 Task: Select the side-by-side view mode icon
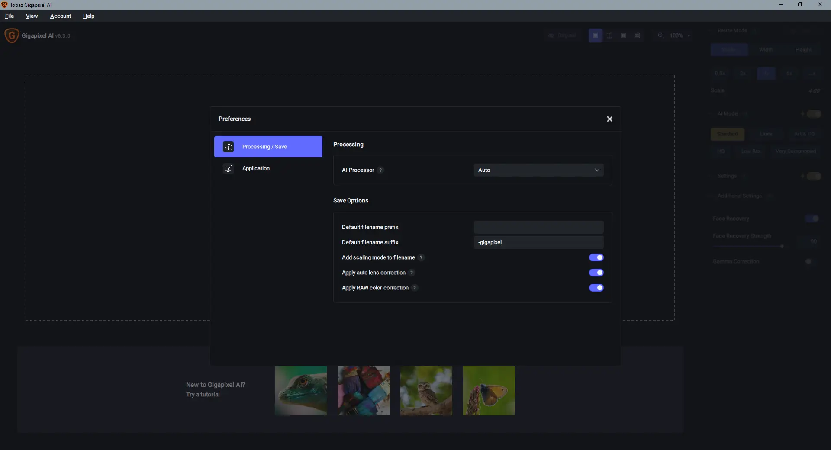point(623,35)
